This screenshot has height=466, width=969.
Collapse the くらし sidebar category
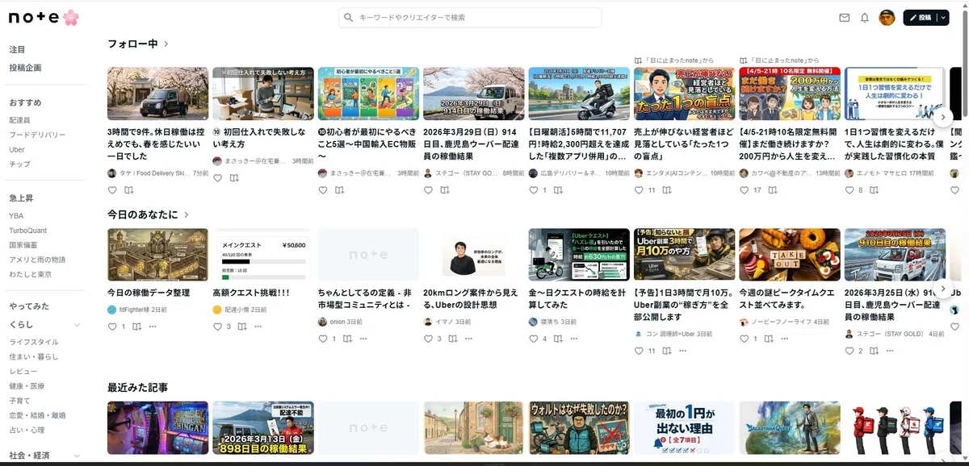(77, 325)
